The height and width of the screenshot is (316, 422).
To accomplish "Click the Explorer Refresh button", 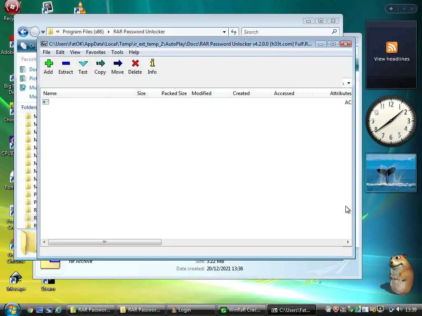I will (x=234, y=32).
